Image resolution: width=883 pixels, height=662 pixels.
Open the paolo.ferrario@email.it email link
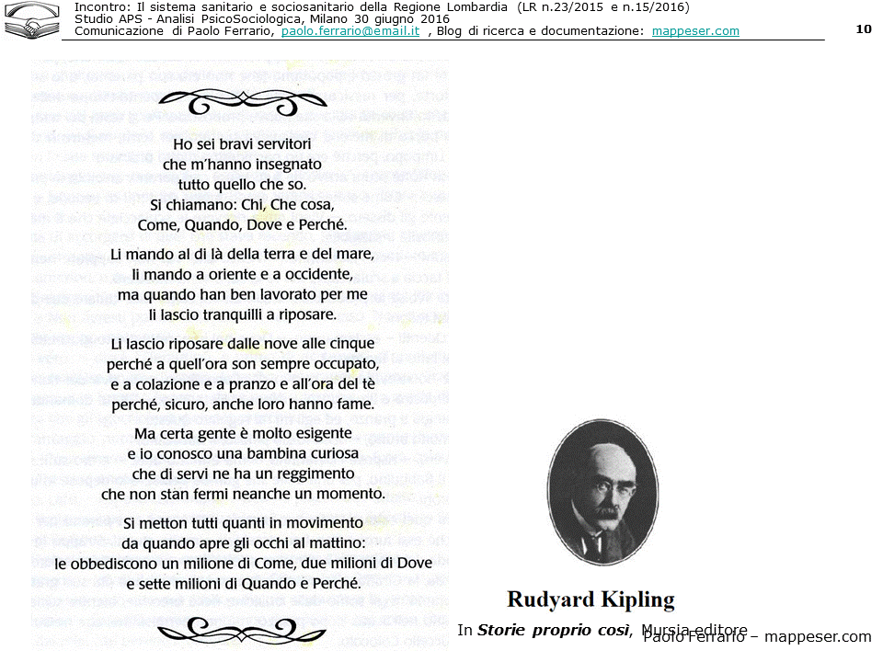(350, 31)
